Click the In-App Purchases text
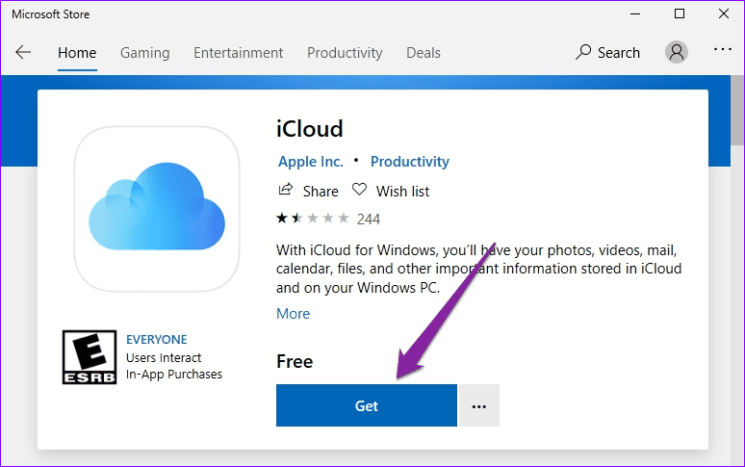This screenshot has width=745, height=467. [174, 375]
